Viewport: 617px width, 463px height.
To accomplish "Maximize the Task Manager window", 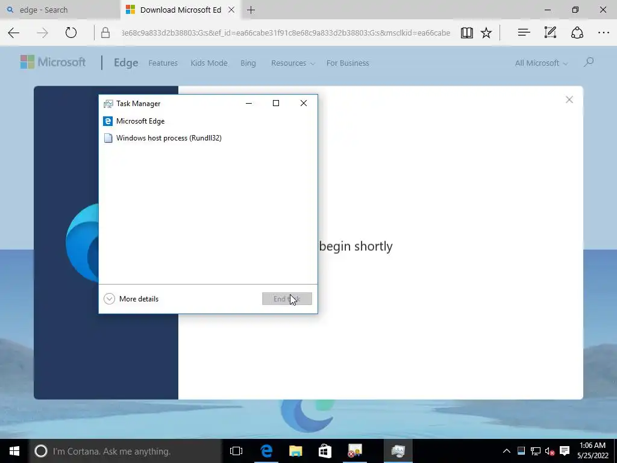I will [276, 103].
